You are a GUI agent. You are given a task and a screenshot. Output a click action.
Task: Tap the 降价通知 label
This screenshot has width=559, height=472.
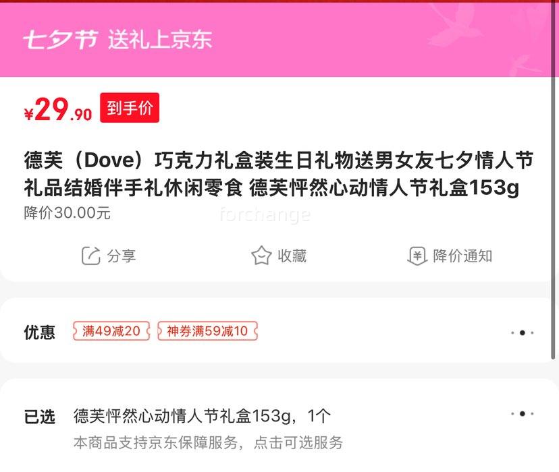tap(462, 256)
